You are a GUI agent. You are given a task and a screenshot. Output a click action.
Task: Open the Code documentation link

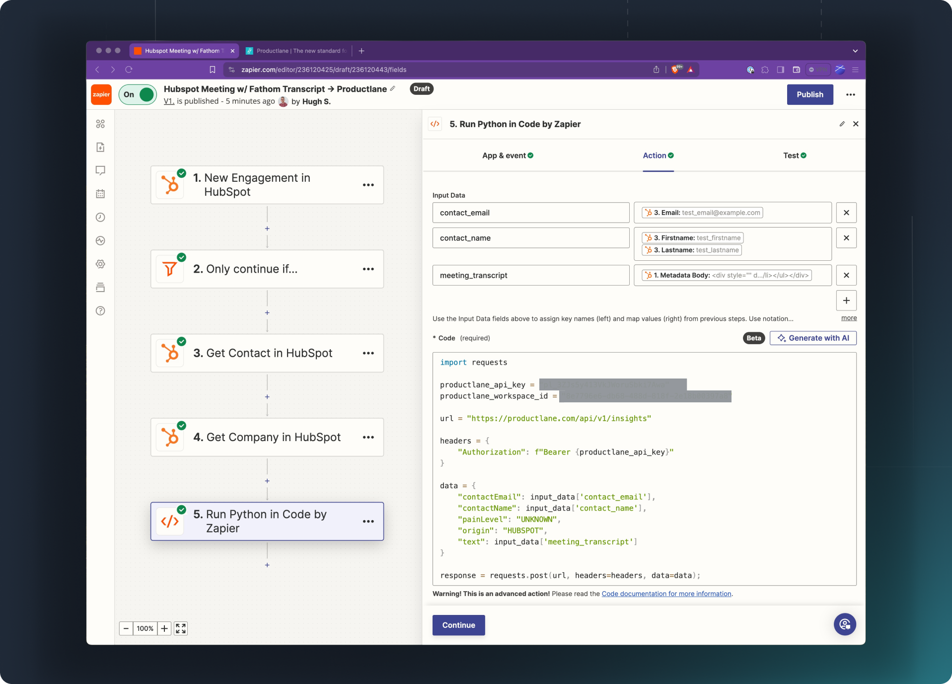pyautogui.click(x=666, y=594)
